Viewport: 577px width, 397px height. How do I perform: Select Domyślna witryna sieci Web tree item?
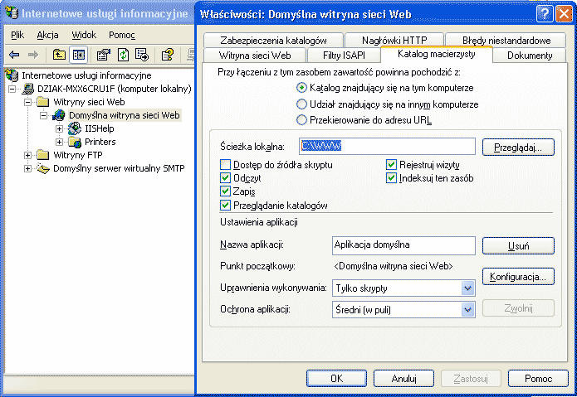click(x=125, y=115)
